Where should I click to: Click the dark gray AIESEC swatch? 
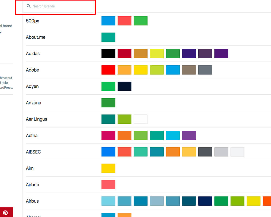pyautogui.click(x=205, y=152)
